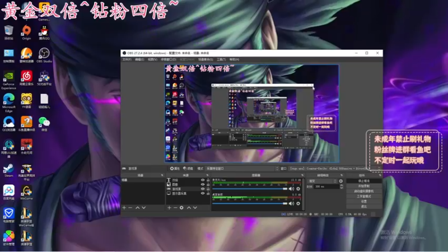The height and width of the screenshot is (252, 448).
Task: Remove selected source with minus icon
Action: tap(175, 208)
